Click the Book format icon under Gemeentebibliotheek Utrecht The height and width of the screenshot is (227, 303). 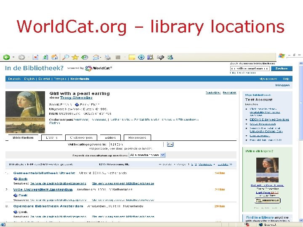16,179
